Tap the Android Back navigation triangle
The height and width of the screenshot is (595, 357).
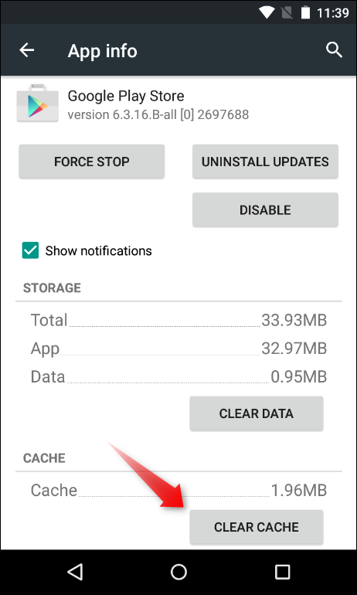(75, 572)
